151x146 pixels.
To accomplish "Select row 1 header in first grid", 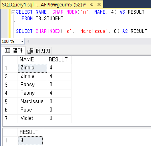I will pyautogui.click(x=10, y=68).
